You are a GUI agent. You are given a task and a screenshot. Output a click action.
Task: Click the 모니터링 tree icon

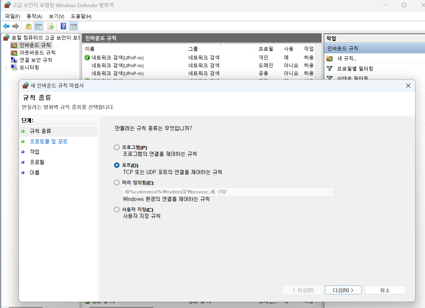point(14,67)
